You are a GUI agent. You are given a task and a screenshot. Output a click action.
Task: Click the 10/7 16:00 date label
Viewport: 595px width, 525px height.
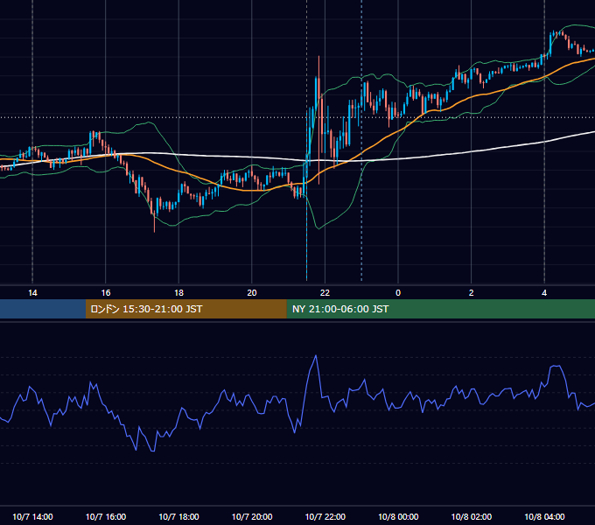pyautogui.click(x=106, y=516)
